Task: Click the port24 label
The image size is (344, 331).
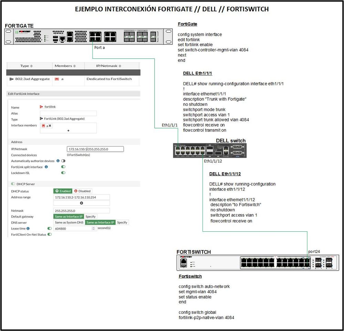Action: [314, 252]
